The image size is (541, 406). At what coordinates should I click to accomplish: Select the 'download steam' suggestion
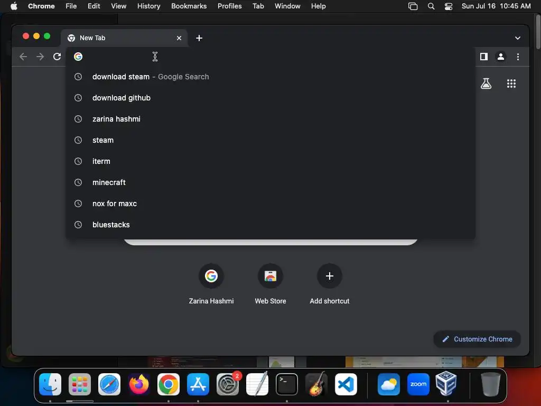270,77
